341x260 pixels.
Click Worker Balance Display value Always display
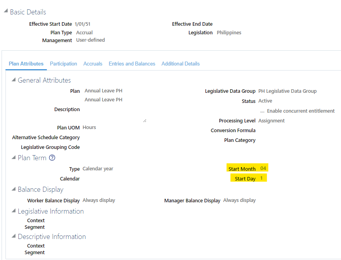tap(99, 200)
